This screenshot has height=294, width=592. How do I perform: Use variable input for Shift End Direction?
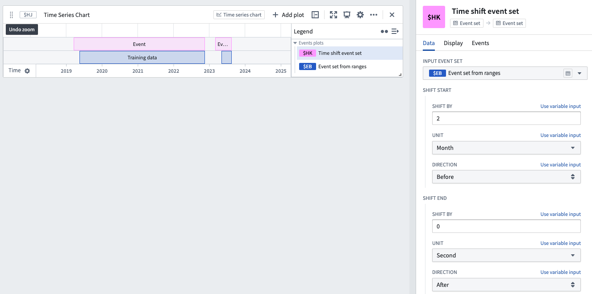coord(561,272)
